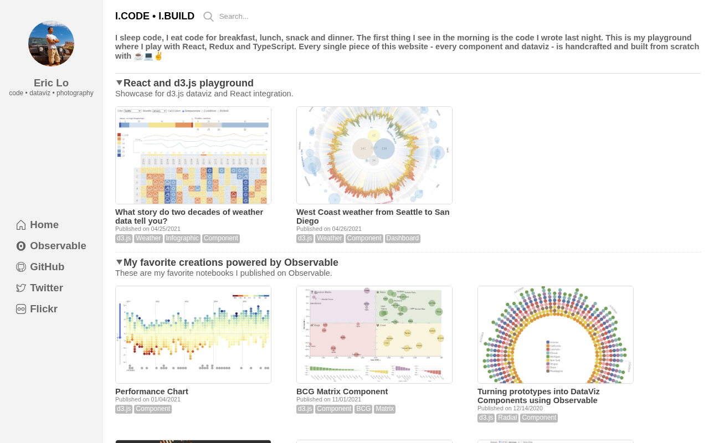Click the I.CODE • I.BUILD site title
The width and height of the screenshot is (709, 443).
pyautogui.click(x=155, y=16)
